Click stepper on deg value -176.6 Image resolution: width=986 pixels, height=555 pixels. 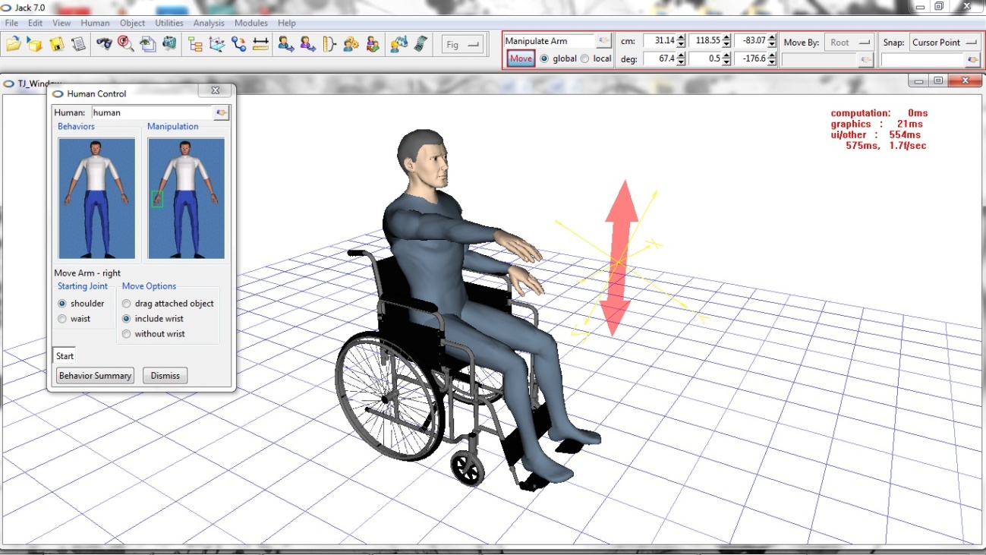coord(773,58)
